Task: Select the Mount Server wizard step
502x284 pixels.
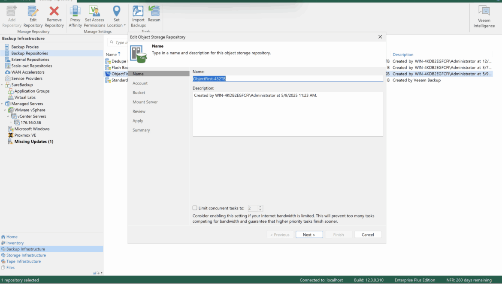Action: click(x=145, y=102)
